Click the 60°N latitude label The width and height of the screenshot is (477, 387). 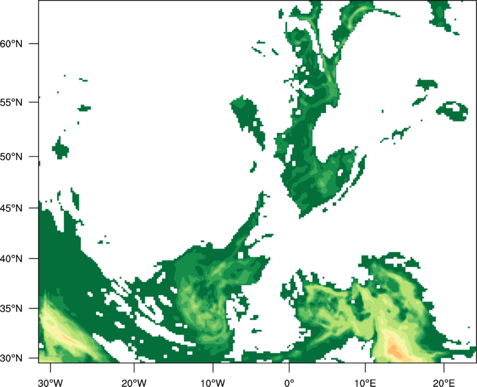11,43
